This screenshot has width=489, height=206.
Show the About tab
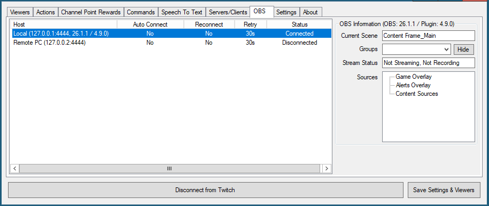point(311,12)
